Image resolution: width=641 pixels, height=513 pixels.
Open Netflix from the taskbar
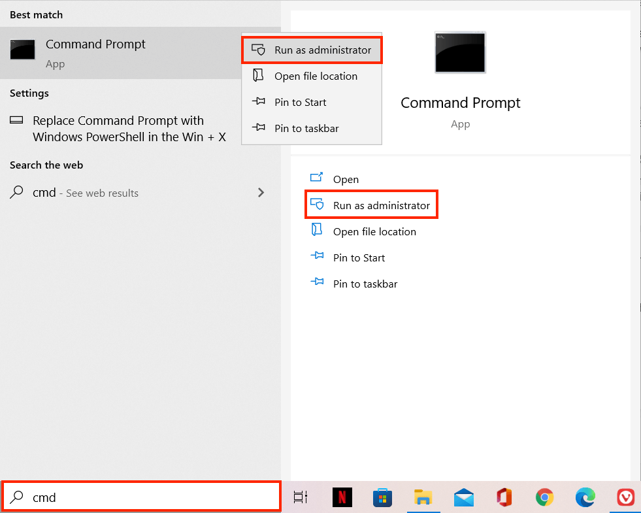(x=342, y=497)
